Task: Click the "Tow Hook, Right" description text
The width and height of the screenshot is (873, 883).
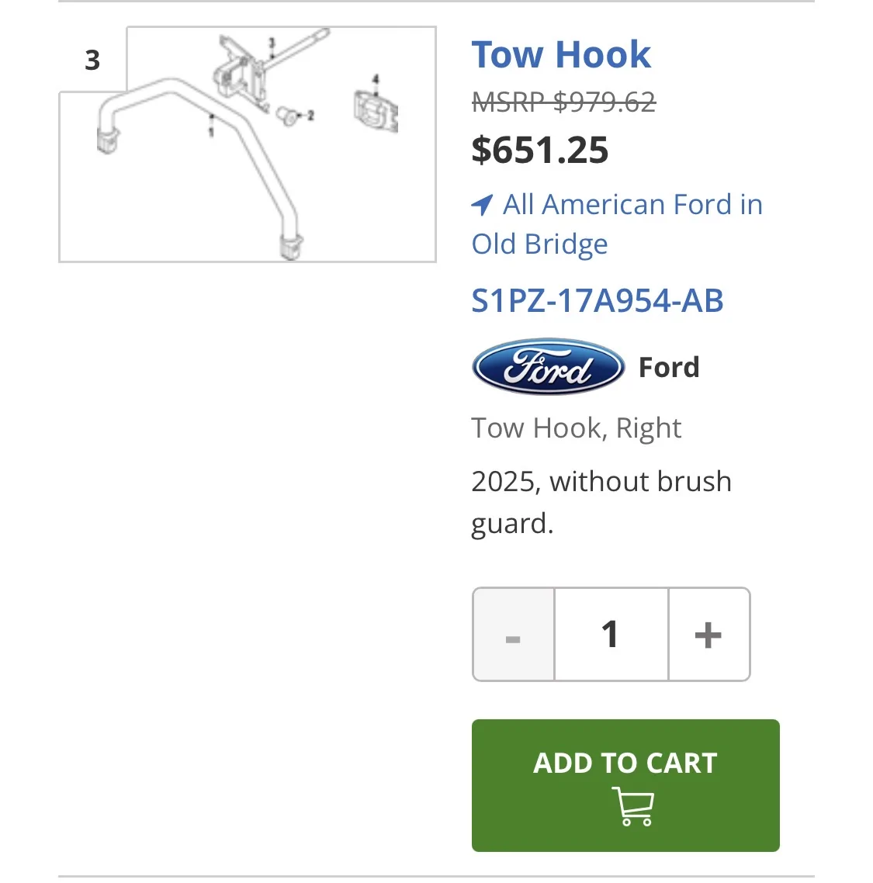Action: tap(577, 428)
